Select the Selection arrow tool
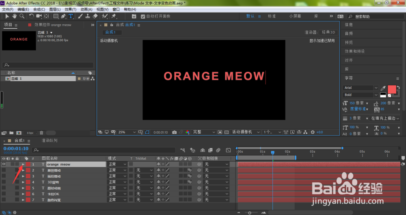Viewport: 406px width, 215px height. pos(7,16)
